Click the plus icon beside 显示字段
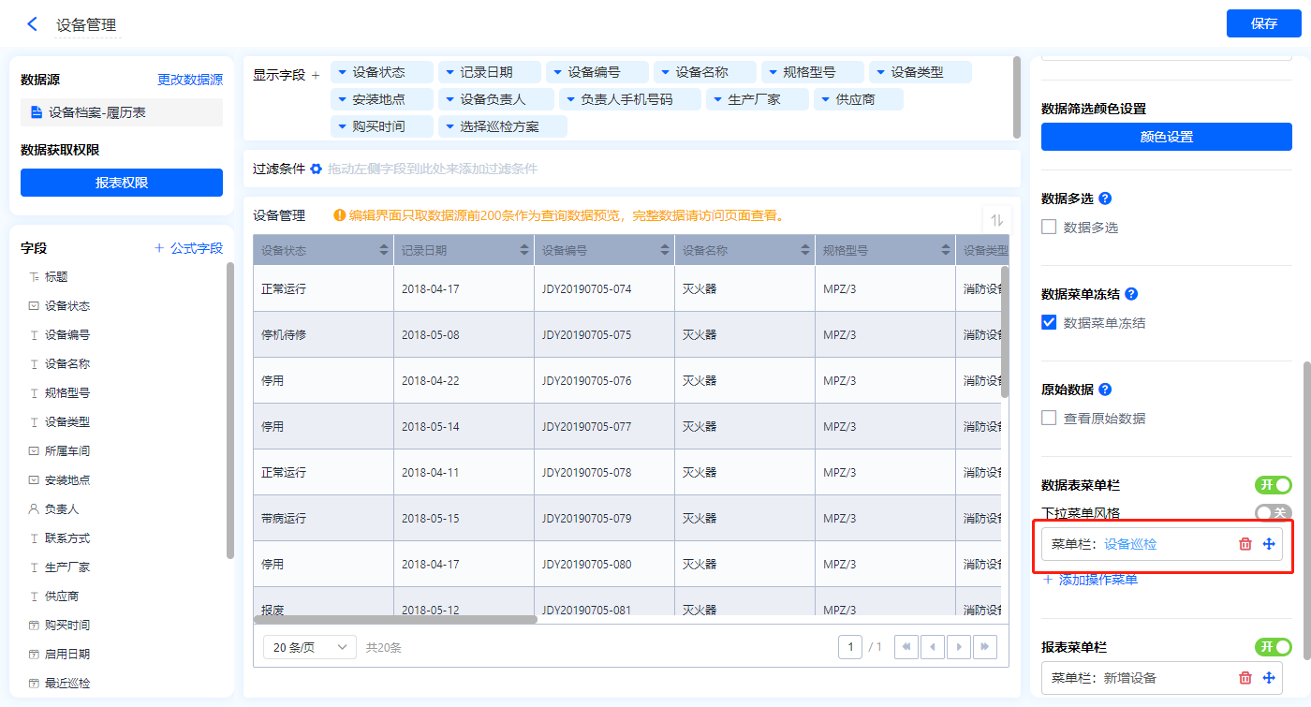1311x707 pixels. pyautogui.click(x=316, y=75)
